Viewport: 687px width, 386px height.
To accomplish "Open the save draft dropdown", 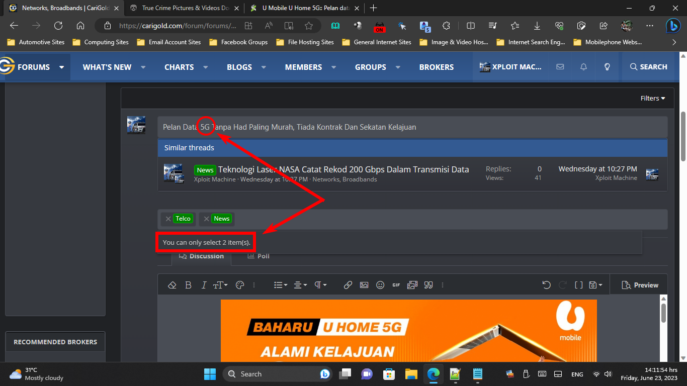I will (x=595, y=285).
